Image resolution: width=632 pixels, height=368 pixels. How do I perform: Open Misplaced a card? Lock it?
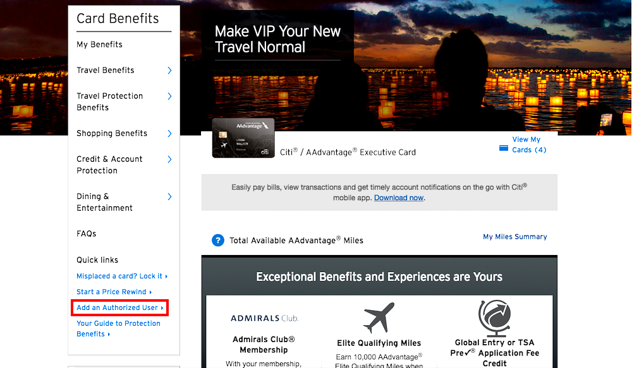pos(120,276)
